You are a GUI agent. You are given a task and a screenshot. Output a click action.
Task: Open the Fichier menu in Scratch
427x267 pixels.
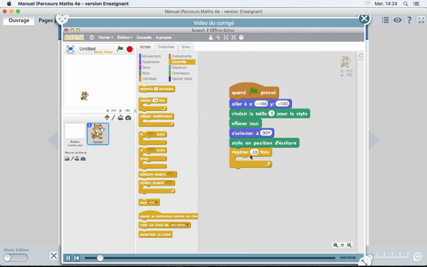coord(106,37)
